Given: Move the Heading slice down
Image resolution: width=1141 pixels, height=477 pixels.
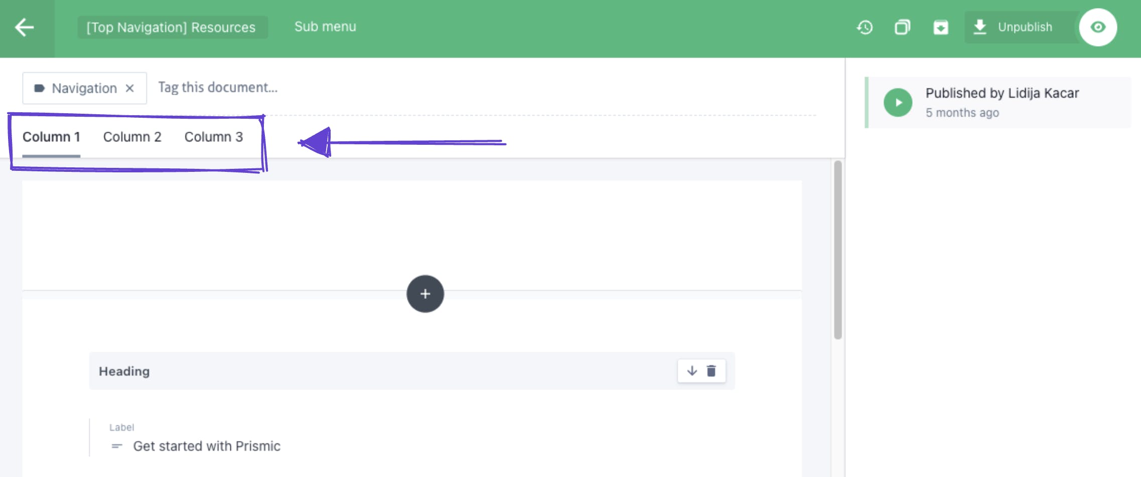Looking at the screenshot, I should click(x=692, y=371).
